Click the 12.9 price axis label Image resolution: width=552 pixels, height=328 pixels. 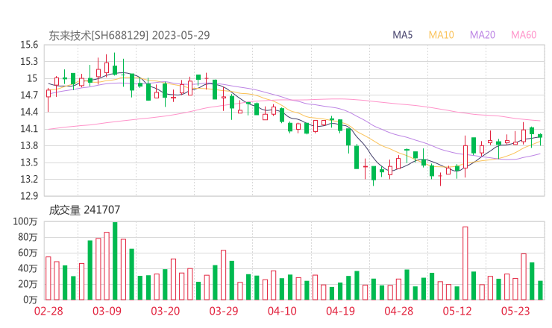[29, 195]
